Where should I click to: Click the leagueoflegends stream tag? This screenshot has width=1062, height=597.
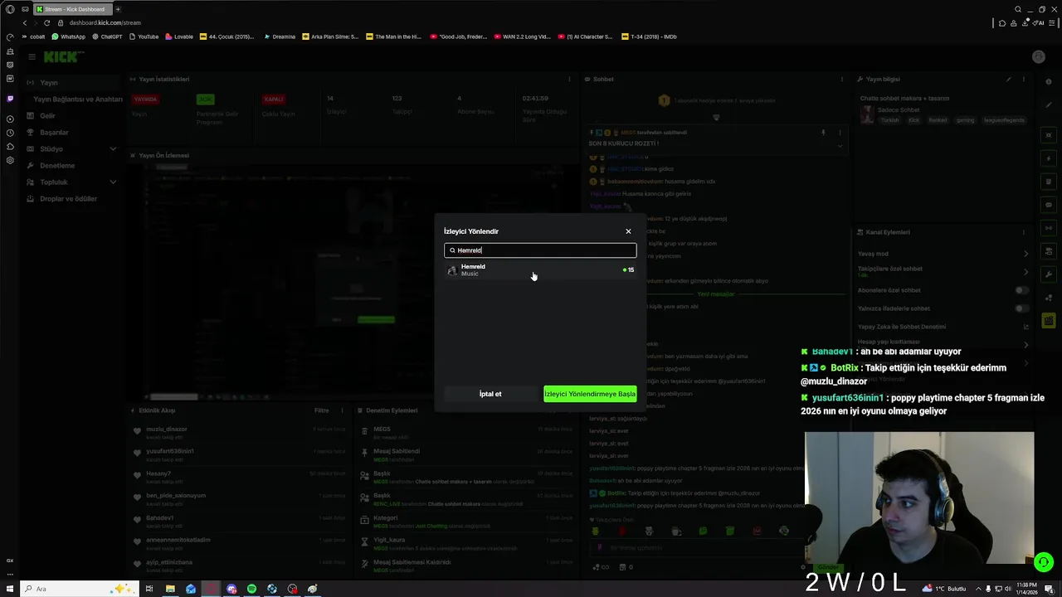click(x=1004, y=120)
